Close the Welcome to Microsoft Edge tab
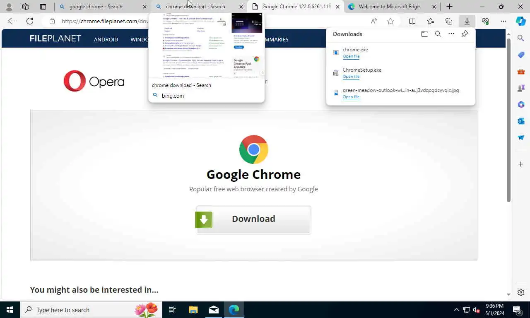 coord(434,7)
